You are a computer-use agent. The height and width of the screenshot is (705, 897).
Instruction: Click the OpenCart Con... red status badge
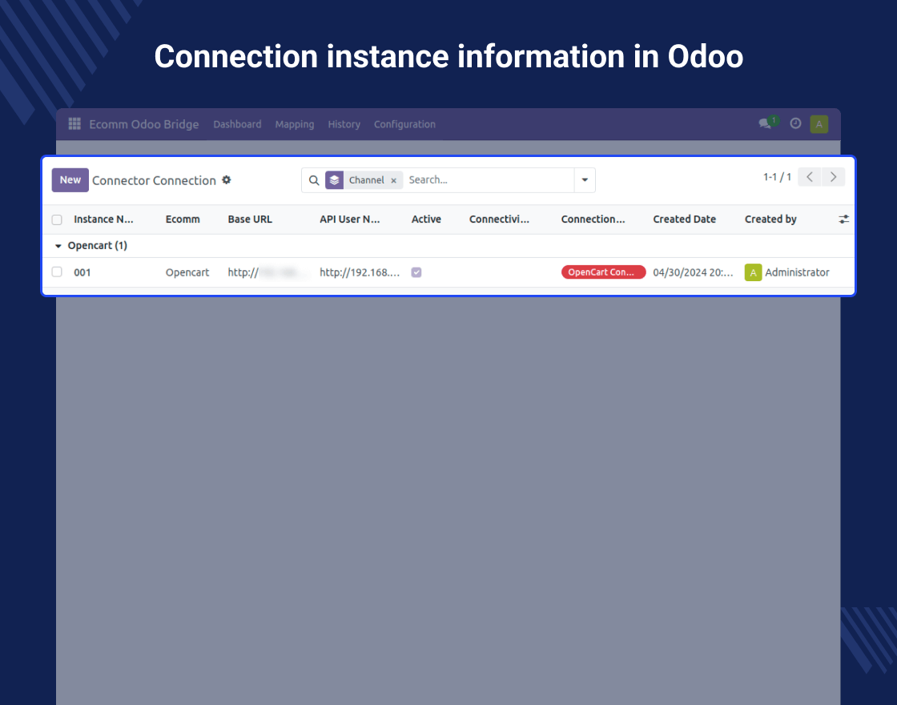604,272
